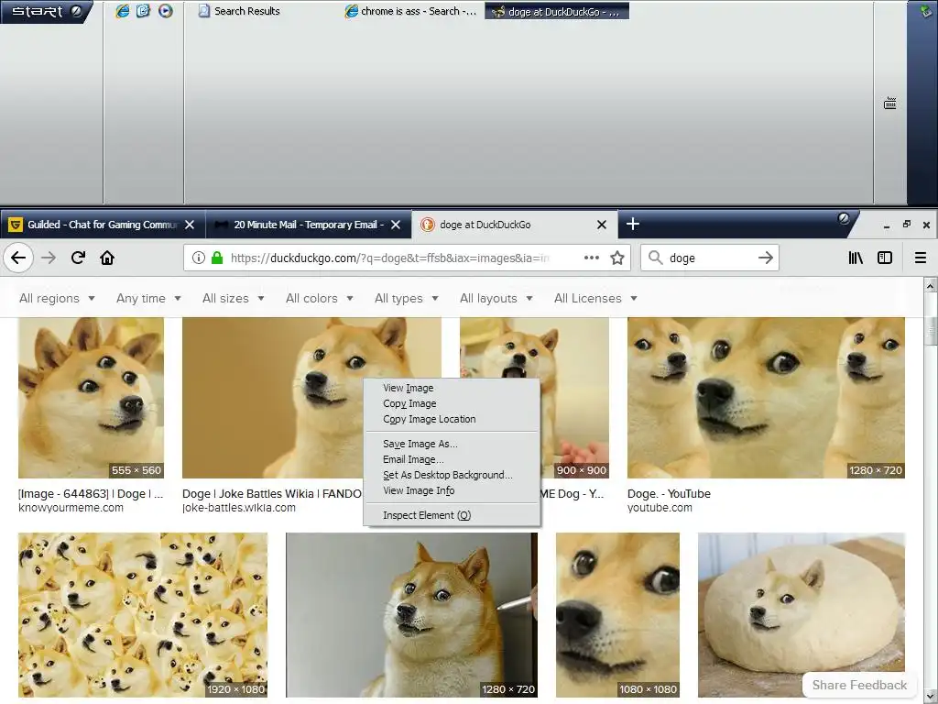Close the doge at DuckDuckGo tab
938x704 pixels.
(602, 225)
